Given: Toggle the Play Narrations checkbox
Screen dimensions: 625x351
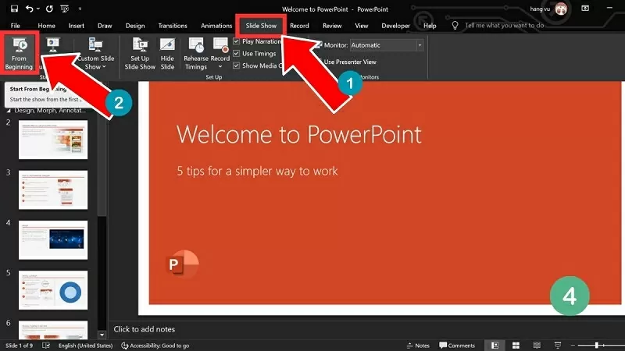Looking at the screenshot, I should (x=237, y=41).
